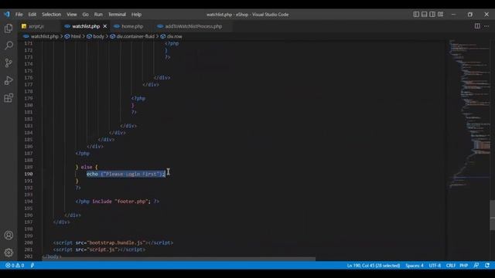Click line number 190 in gutter
The height and width of the screenshot is (278, 495).
[x=29, y=174]
